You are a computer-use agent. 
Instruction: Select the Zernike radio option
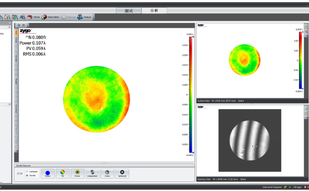point(28,175)
